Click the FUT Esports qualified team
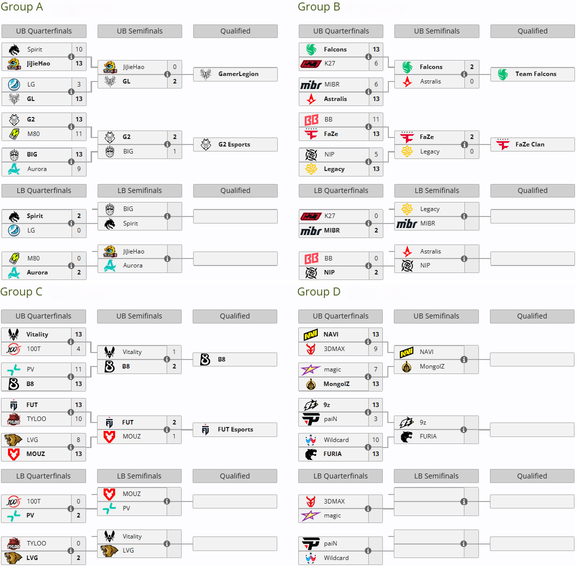 235,429
